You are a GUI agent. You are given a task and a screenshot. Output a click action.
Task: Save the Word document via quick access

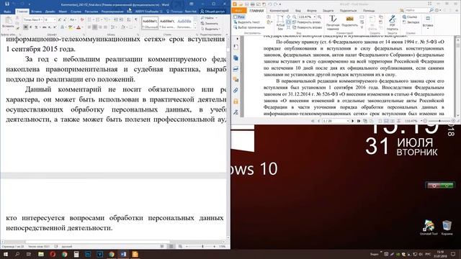tap(7, 4)
